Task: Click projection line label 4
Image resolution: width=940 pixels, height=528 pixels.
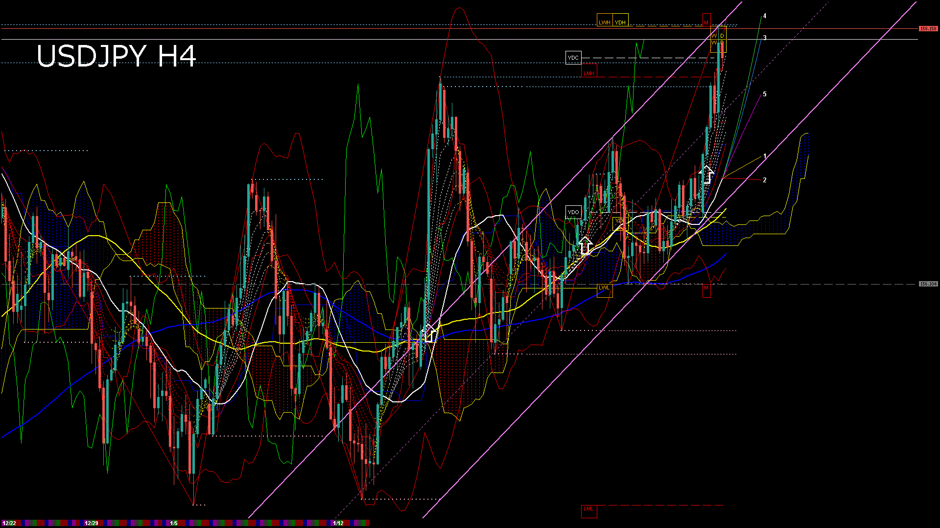Action: [765, 16]
